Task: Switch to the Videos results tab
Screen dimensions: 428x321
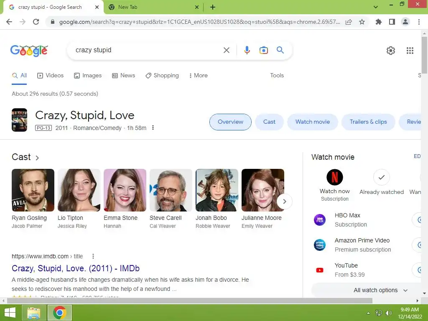Action: [x=51, y=76]
